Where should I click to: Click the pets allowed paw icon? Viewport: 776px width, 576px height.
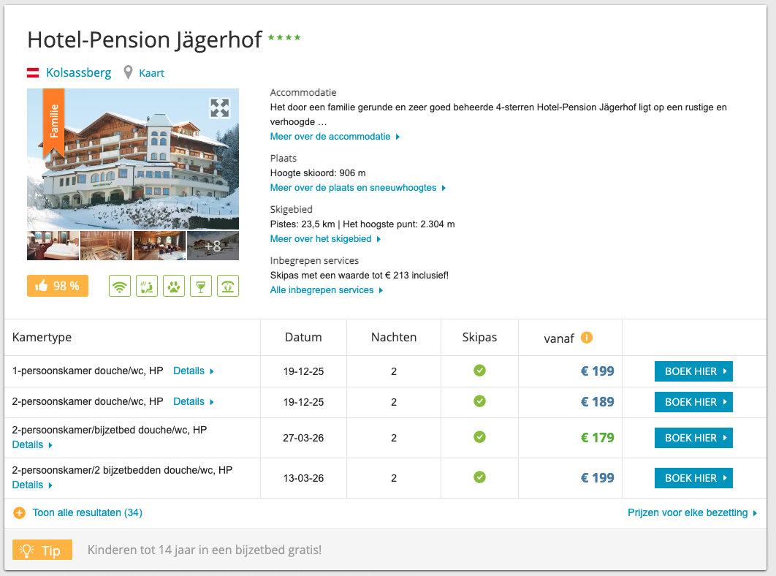pyautogui.click(x=174, y=287)
